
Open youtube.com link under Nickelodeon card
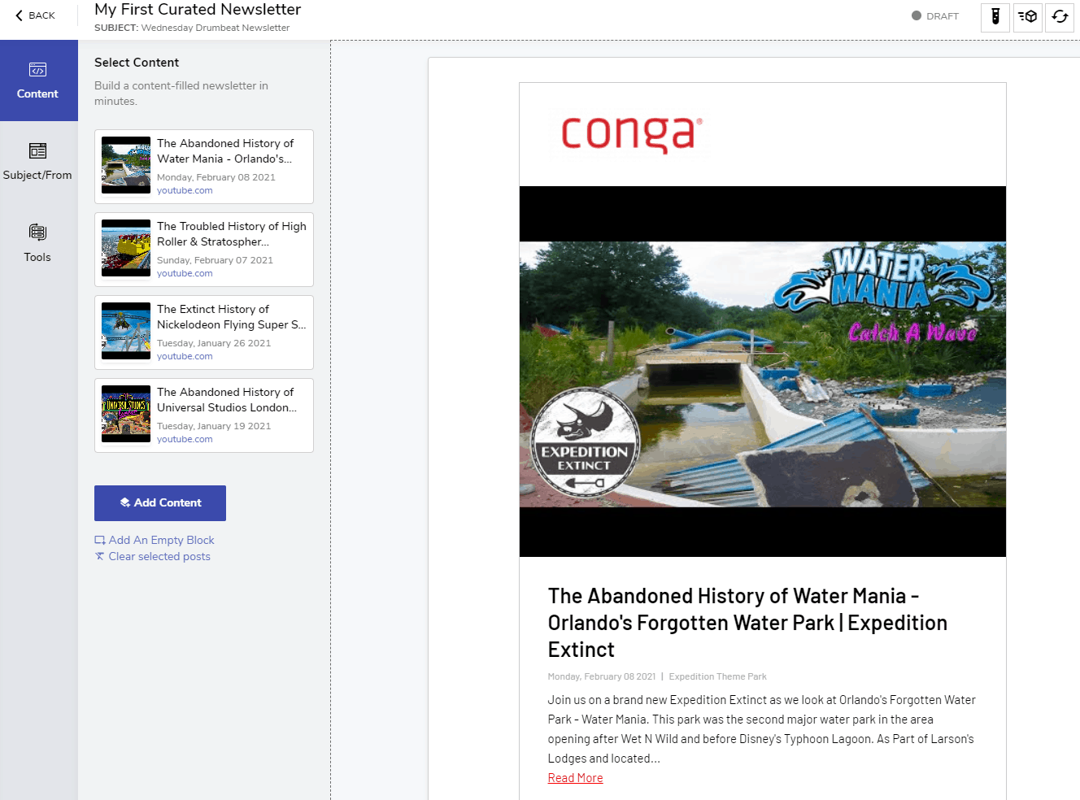click(x=185, y=356)
